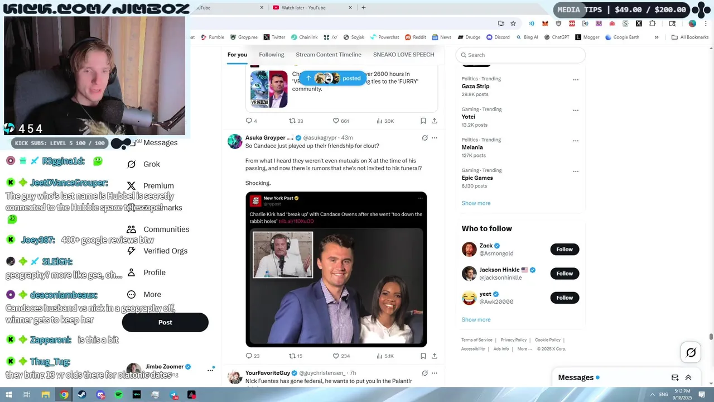Open SNEAKO LOVE SPEECH tab
This screenshot has height=402, width=714.
point(404,55)
